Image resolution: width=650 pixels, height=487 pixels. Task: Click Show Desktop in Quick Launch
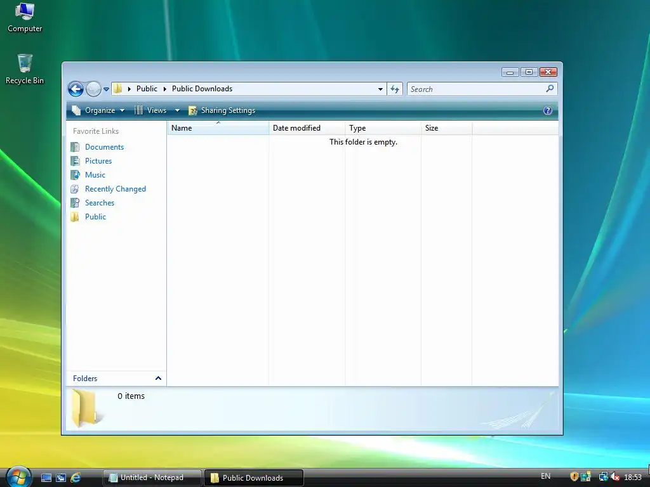click(46, 478)
